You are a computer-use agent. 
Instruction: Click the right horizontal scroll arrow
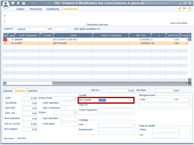pyautogui.click(x=186, y=83)
